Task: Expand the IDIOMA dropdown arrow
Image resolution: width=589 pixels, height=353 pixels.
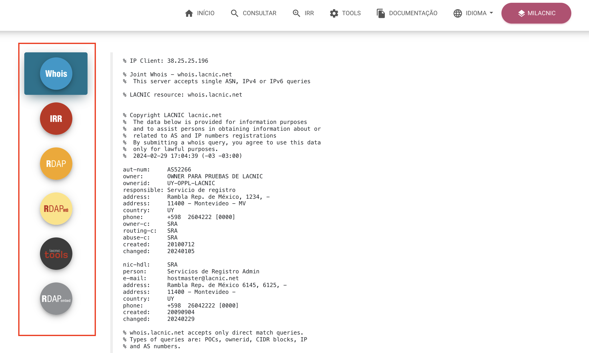Action: click(x=491, y=13)
